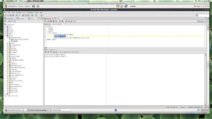This screenshot has width=212, height=119.
Task: Click the highlighted ORDER BY line in editor
Action: (60, 36)
